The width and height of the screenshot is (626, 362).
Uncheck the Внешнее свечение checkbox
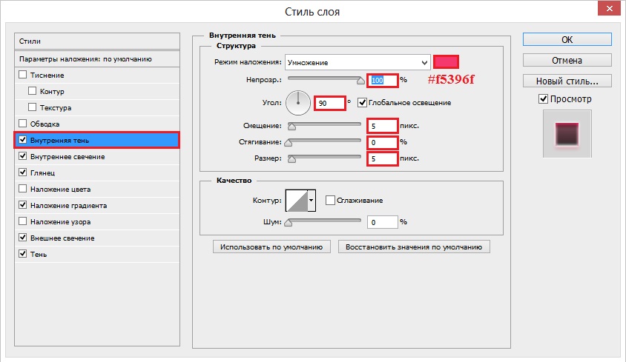23,238
